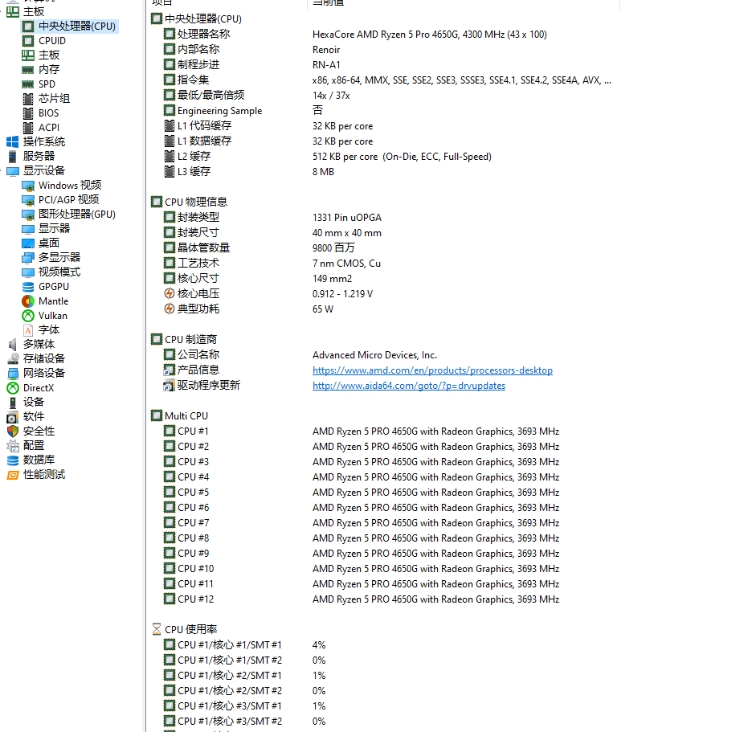Select the CPU #6 row
Viewport: 756px width, 732px height.
click(193, 508)
